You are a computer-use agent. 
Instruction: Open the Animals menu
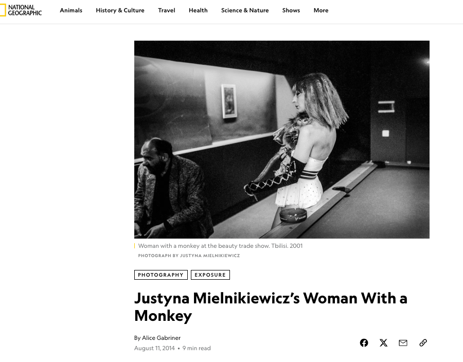coord(71,10)
